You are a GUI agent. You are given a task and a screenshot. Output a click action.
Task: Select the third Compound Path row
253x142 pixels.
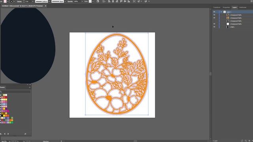click(x=236, y=21)
